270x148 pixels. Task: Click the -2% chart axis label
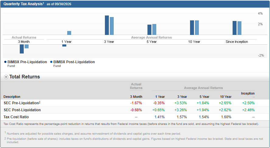[261, 55]
